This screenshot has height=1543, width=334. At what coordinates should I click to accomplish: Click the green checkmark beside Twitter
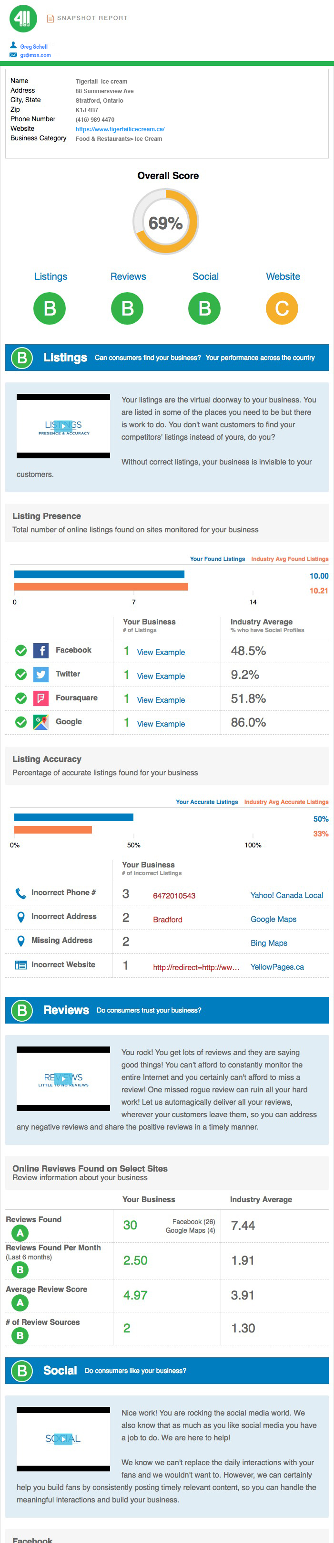(21, 675)
